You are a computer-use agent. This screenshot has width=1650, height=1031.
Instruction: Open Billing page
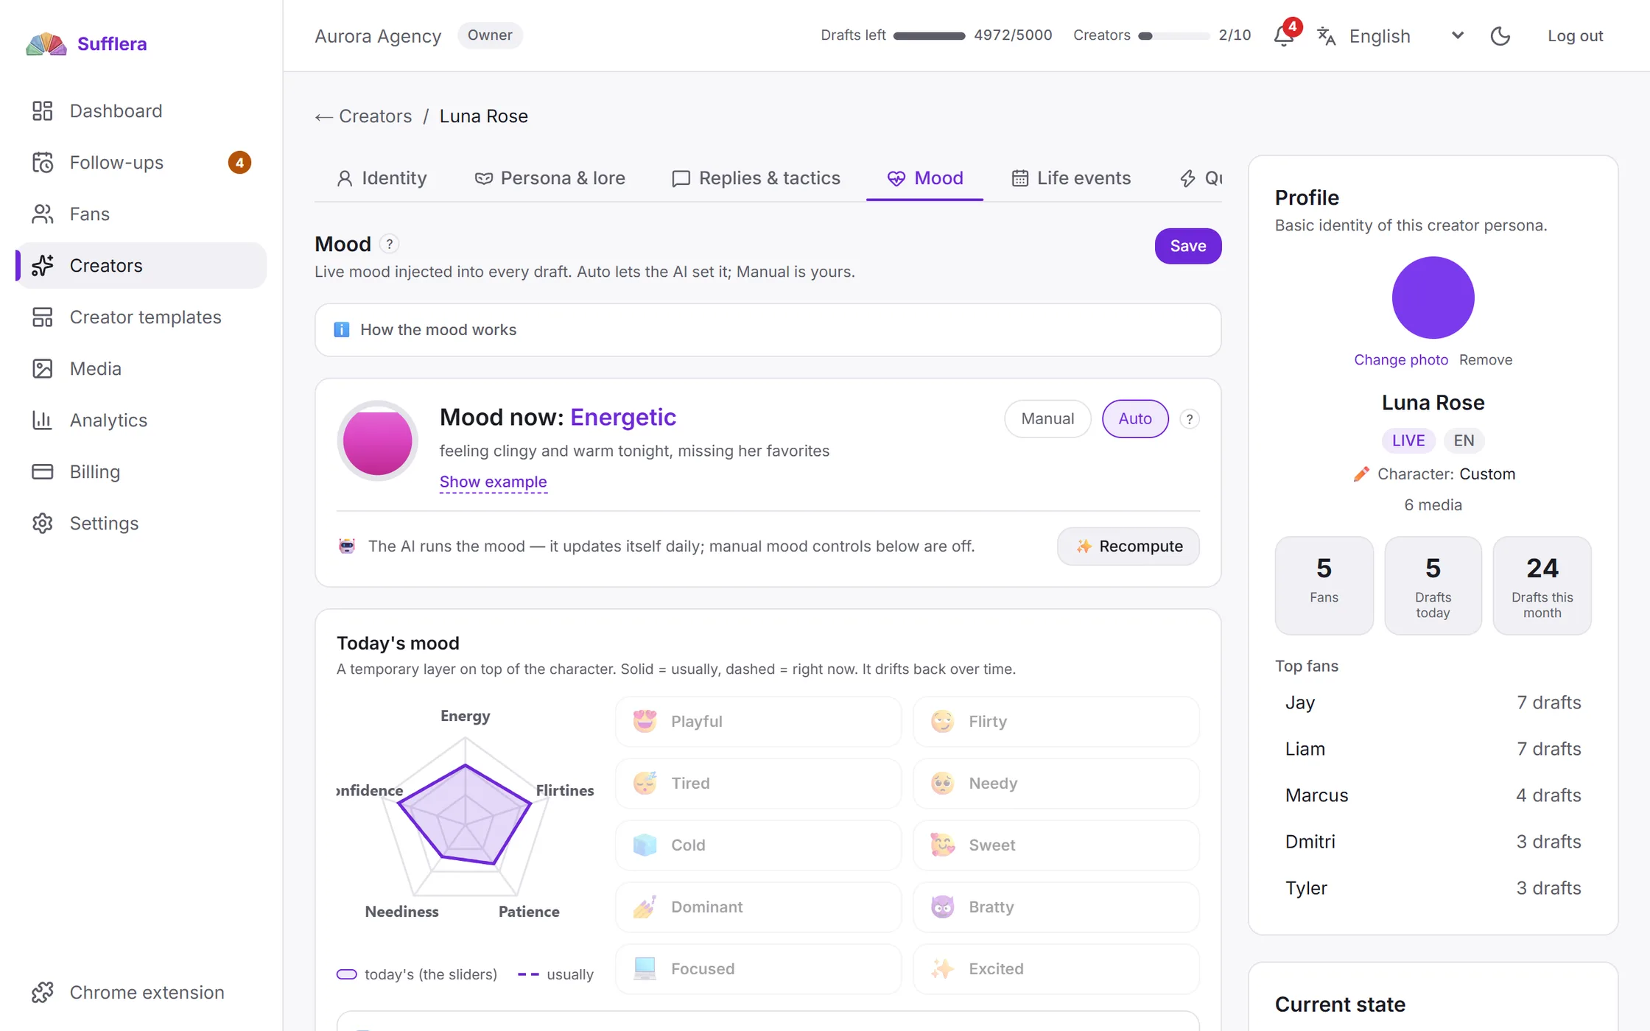pos(141,471)
